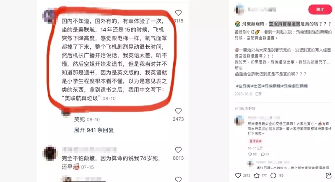Screen dimensions: 335x182
Task: Like the post with 2812 likes
Action: click(238, 175)
